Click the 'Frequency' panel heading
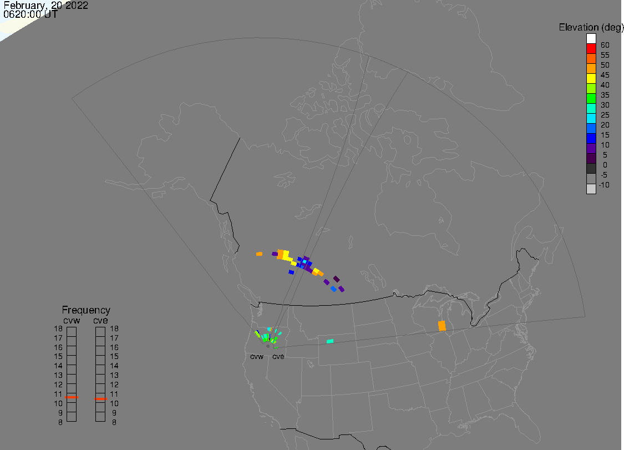 [86, 310]
